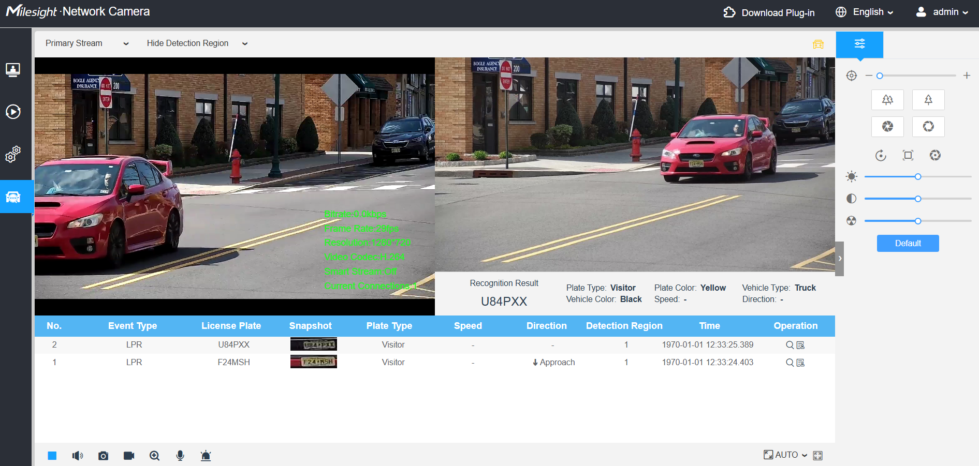Adjust the saturation slider
Viewport: 979px width, 466px height.
point(918,221)
